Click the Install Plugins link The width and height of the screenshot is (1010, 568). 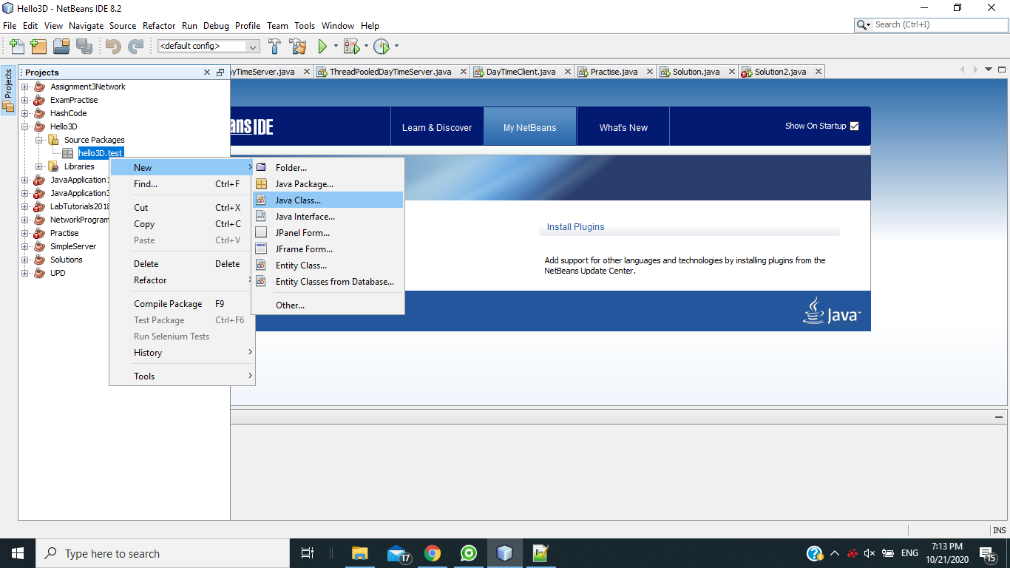pos(575,227)
